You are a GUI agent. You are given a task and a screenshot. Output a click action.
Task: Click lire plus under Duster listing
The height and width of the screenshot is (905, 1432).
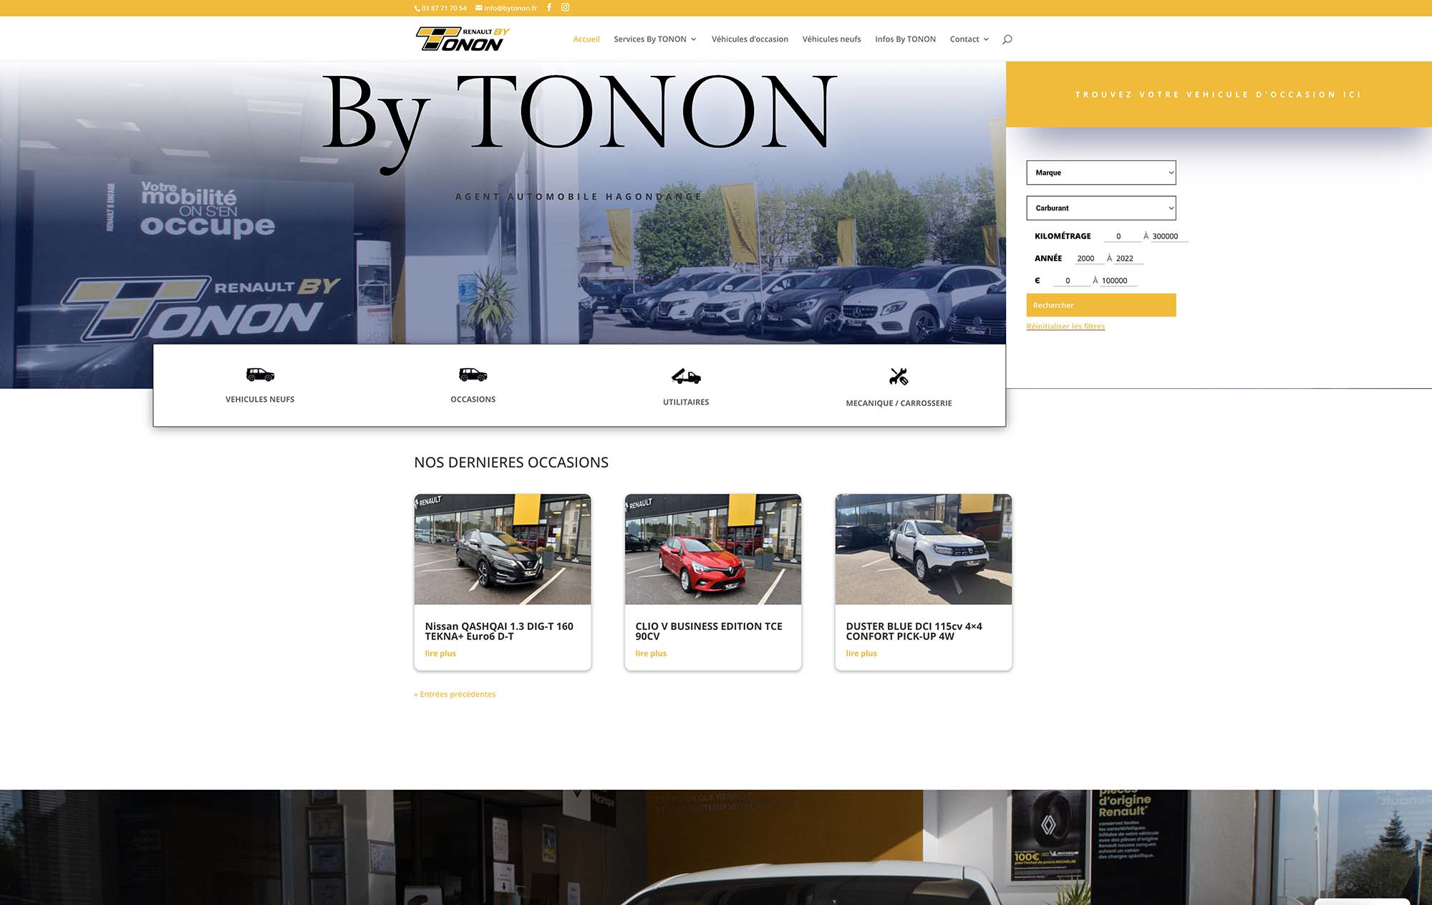click(x=861, y=654)
